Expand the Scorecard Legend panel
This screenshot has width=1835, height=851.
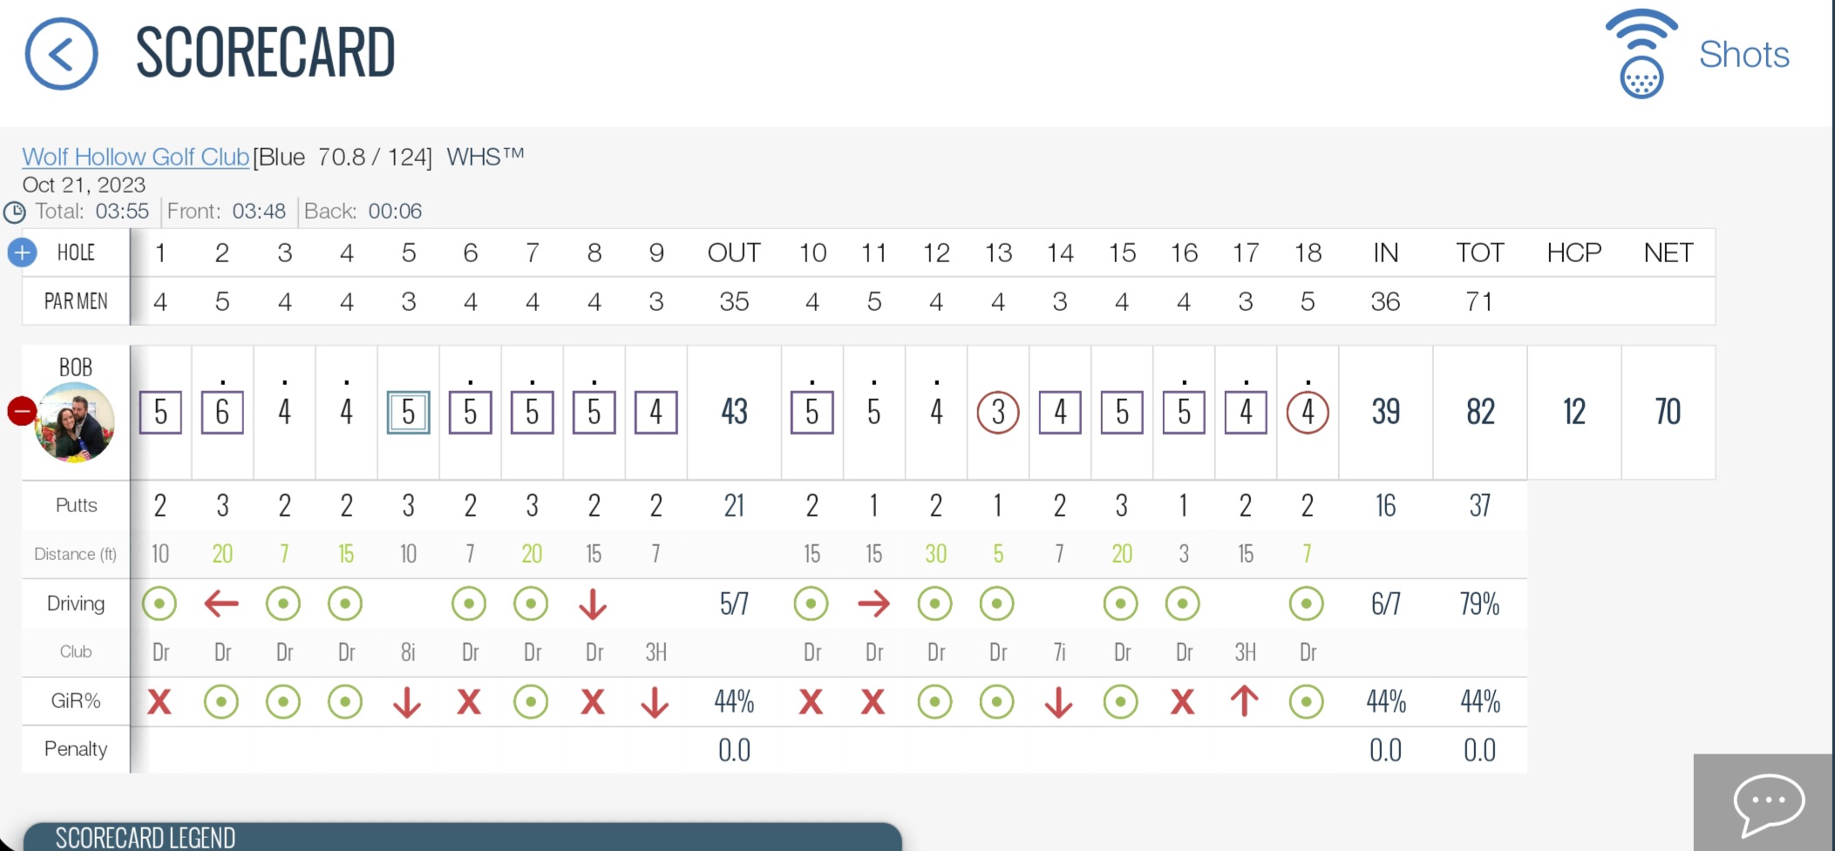click(x=462, y=836)
